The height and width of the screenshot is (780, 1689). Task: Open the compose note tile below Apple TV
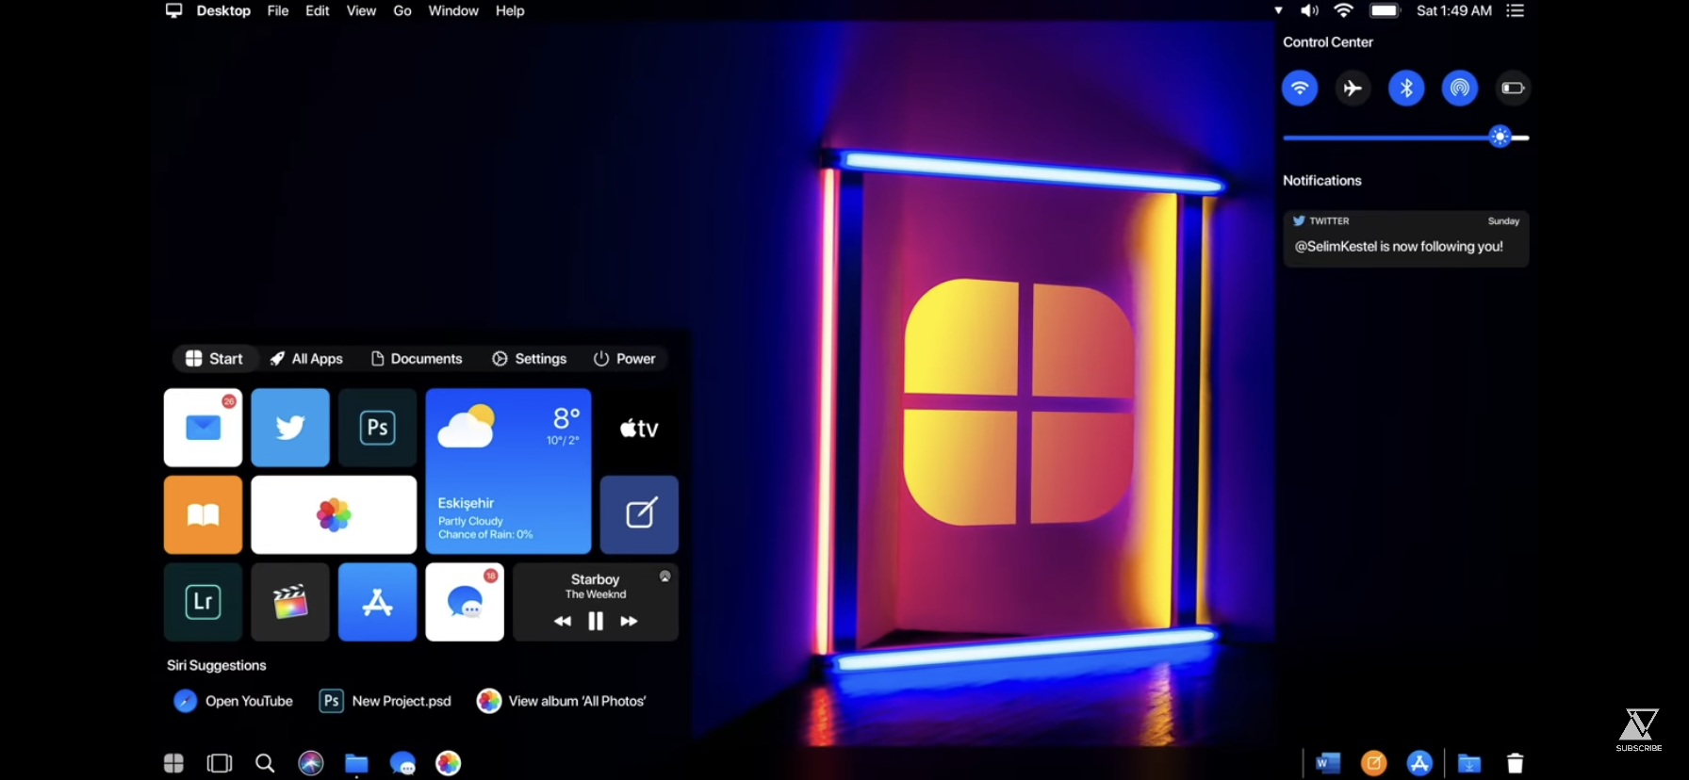[639, 514]
